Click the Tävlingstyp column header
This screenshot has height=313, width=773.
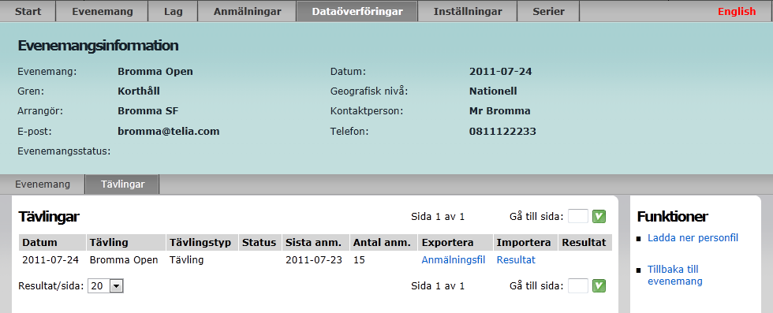[x=203, y=243]
